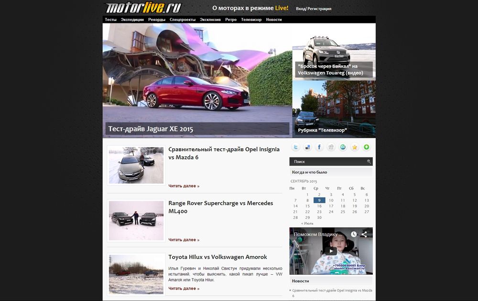Open the watch later clock icon on video

point(354,234)
